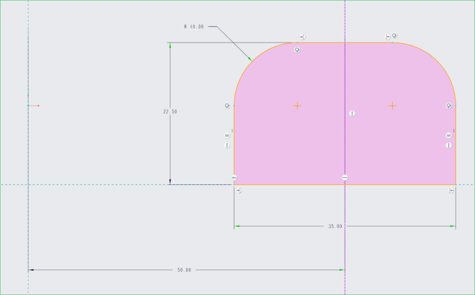Screen dimensions: 475x295
Task: Click the tangent constraint left of the left arc
Action: (227, 106)
